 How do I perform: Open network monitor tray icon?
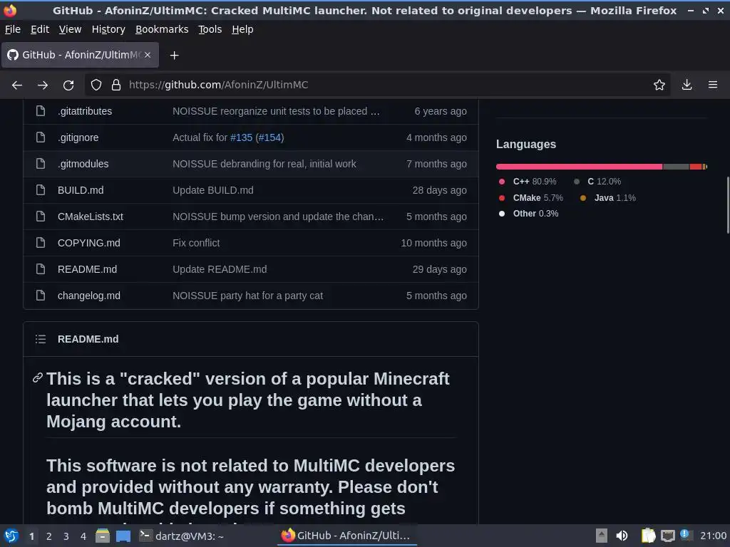click(667, 536)
